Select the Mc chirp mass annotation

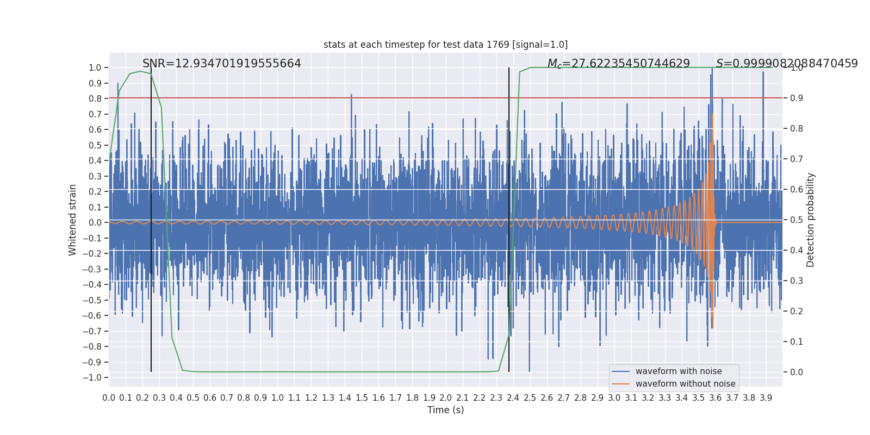point(618,64)
